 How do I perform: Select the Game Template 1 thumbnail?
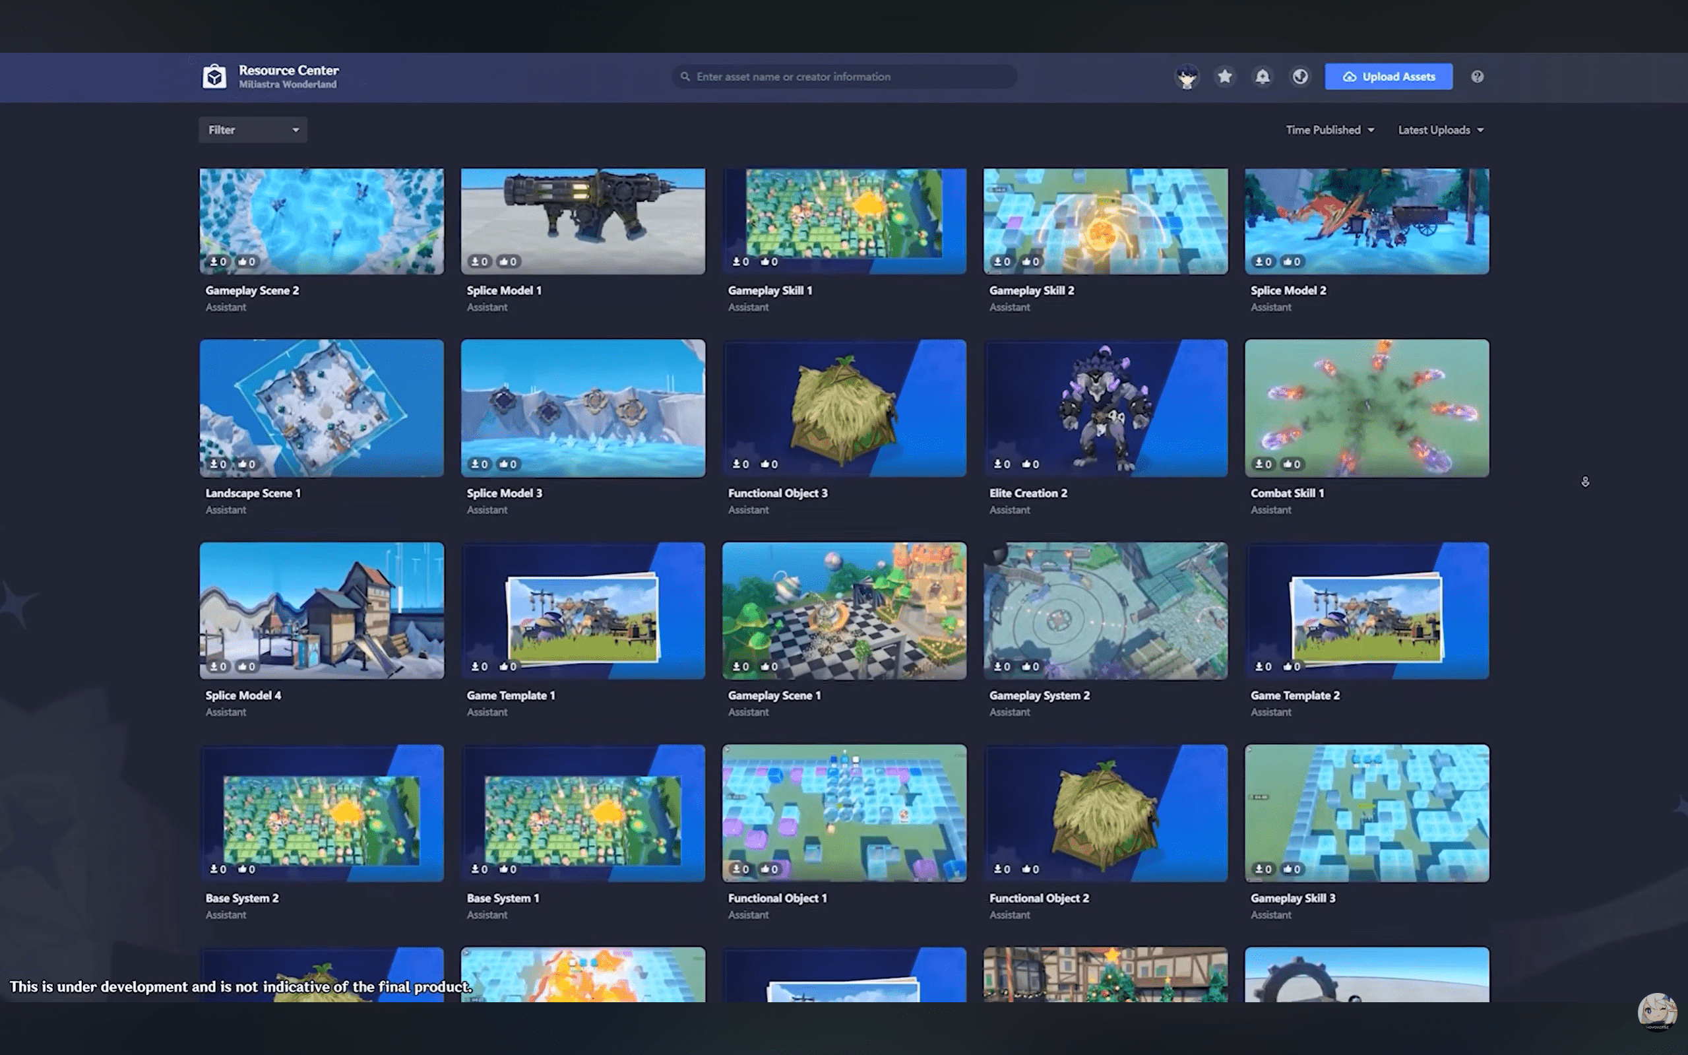click(x=583, y=610)
